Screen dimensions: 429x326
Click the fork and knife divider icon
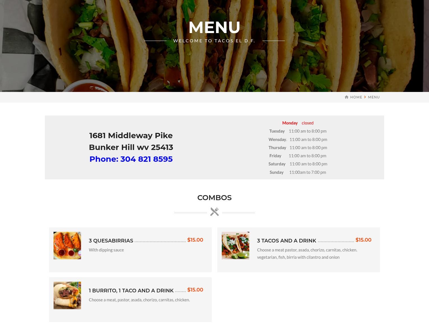point(214,212)
